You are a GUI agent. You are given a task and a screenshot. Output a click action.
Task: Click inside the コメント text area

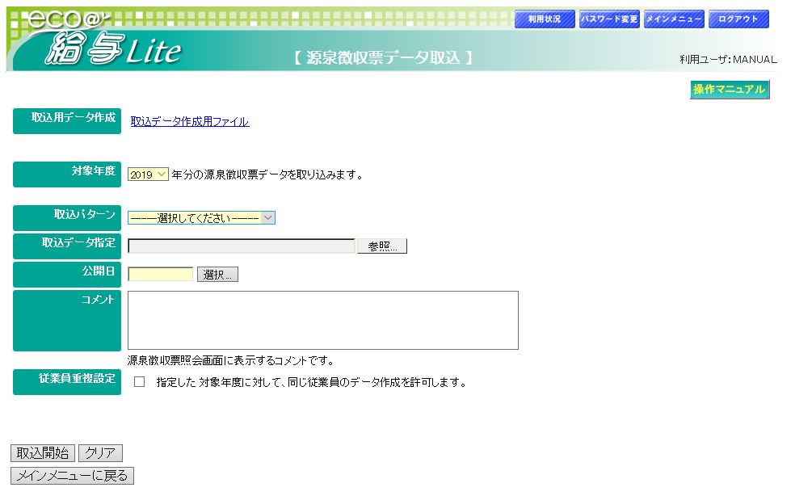tap(322, 321)
